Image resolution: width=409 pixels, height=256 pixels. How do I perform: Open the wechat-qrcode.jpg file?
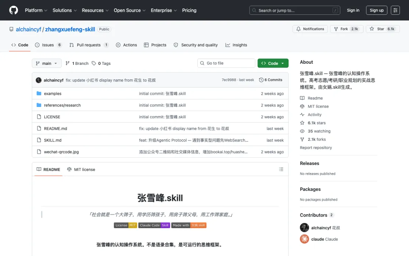(x=61, y=152)
